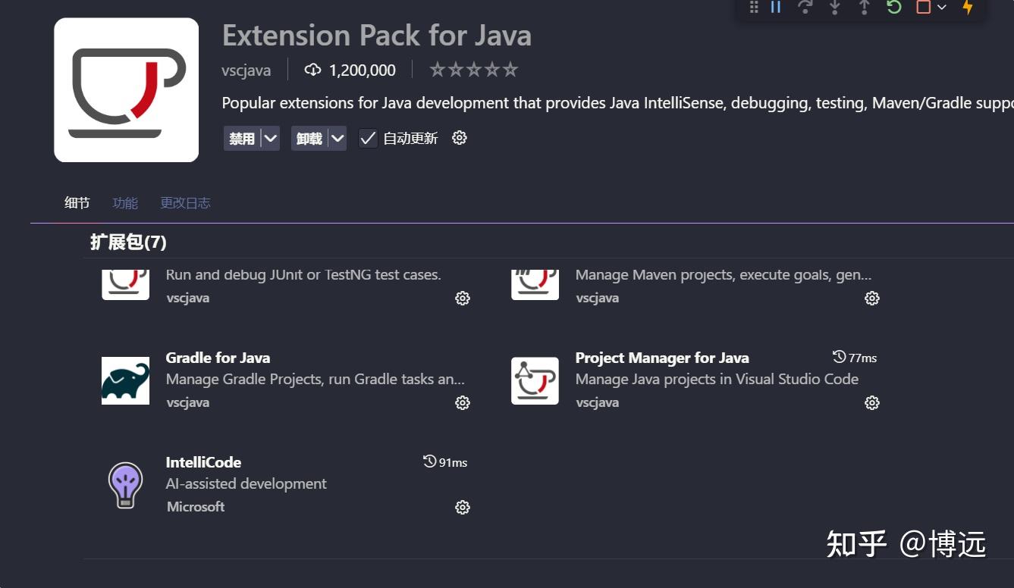Click the Gradle for Java elephant thumbnail

point(125,380)
